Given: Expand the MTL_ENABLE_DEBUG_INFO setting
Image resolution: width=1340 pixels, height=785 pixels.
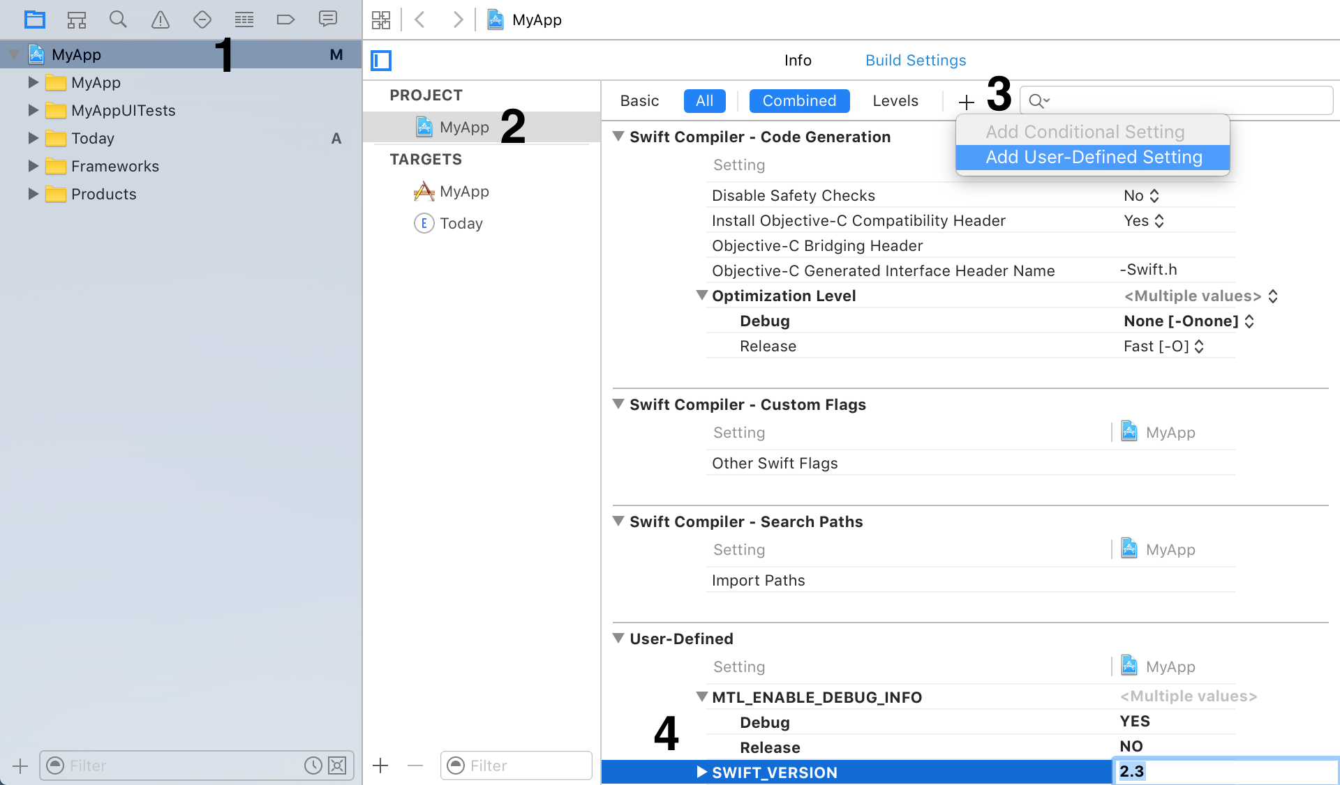Looking at the screenshot, I should (x=701, y=696).
